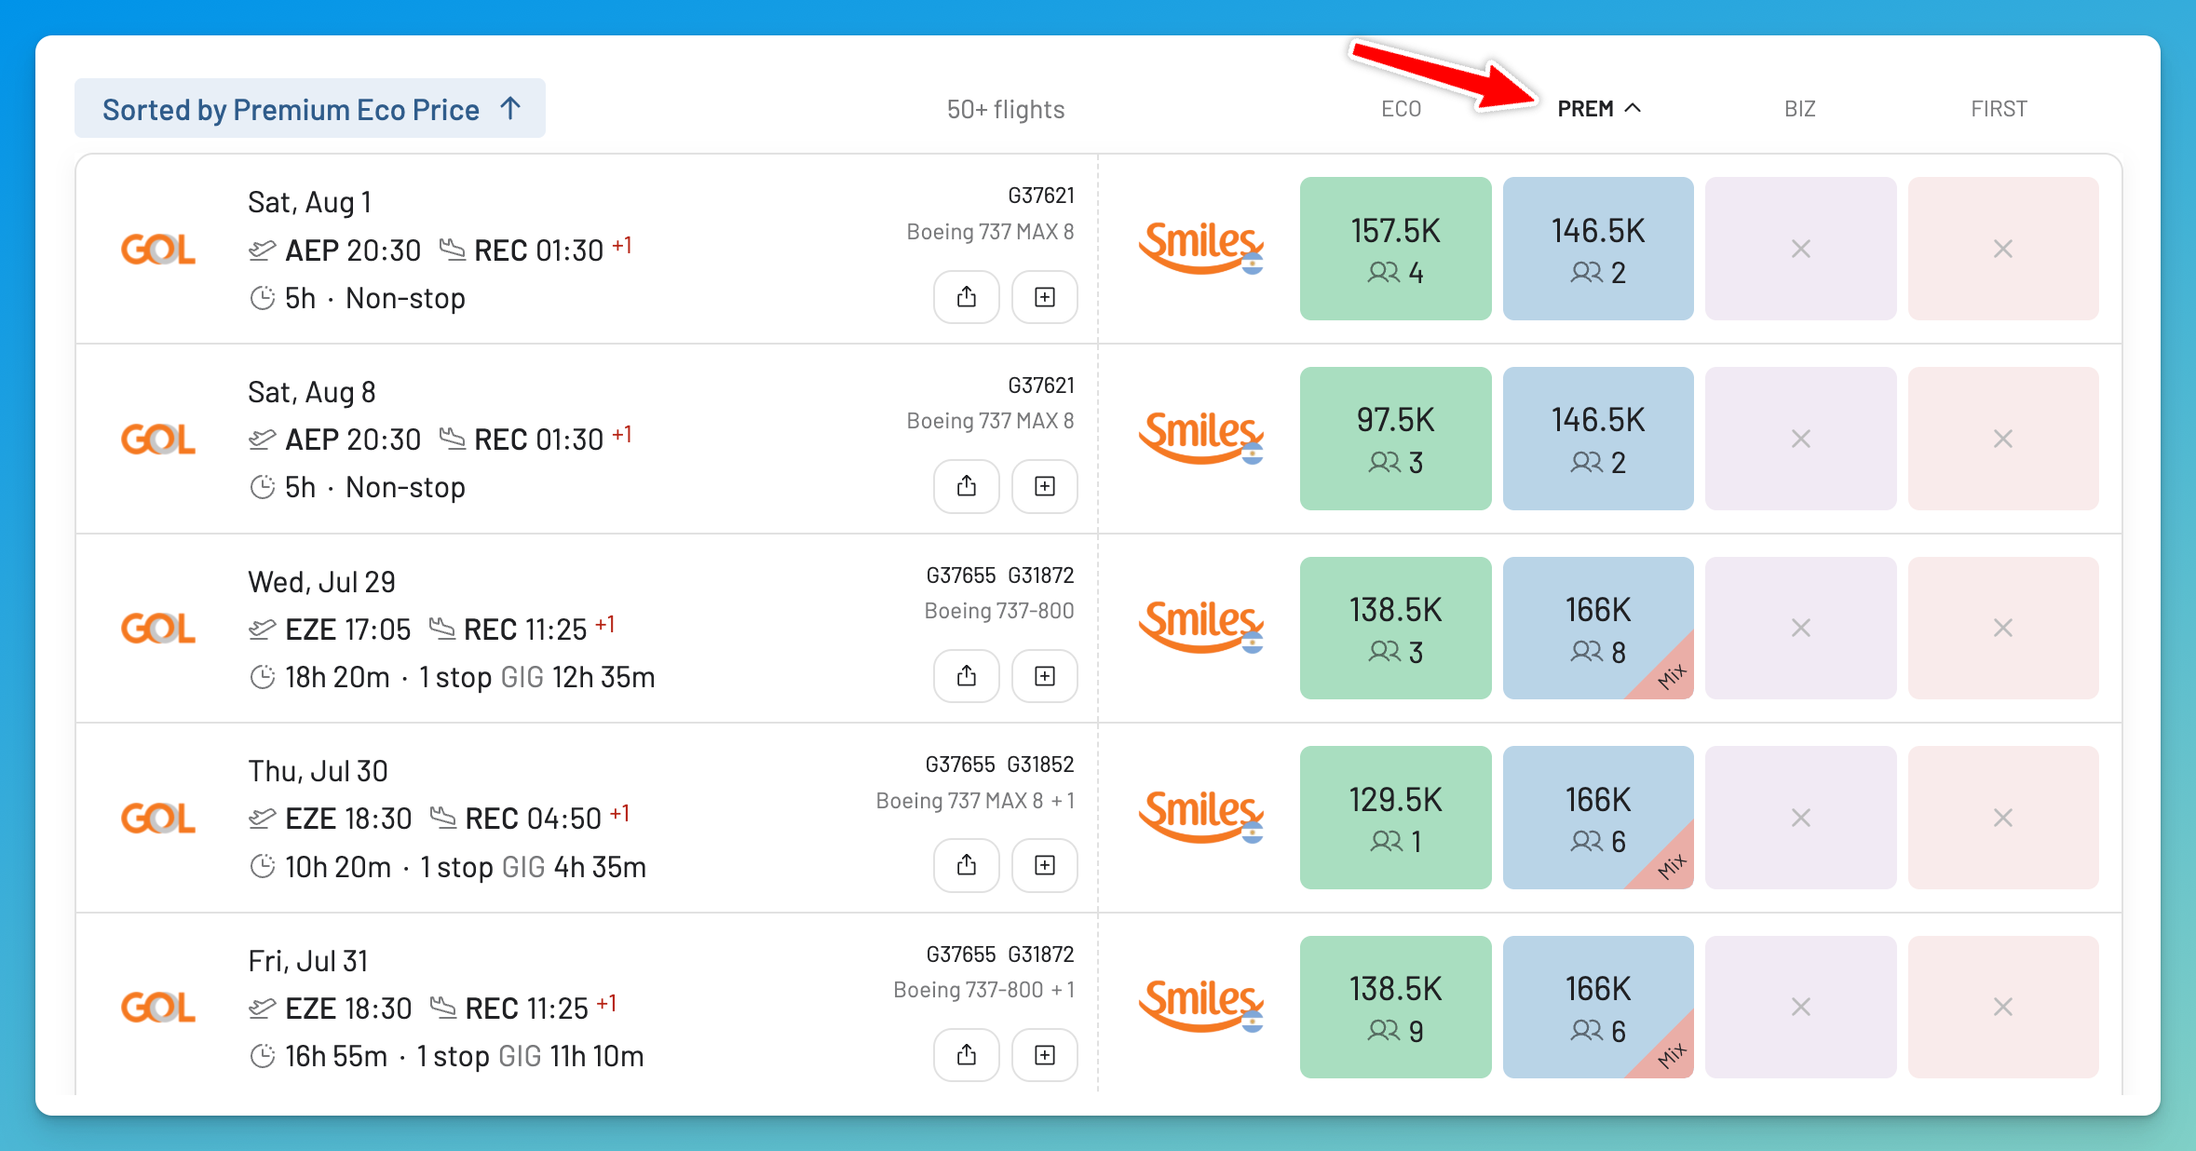Select 146.5K premium fare on Aug 8
Image resolution: width=2196 pixels, height=1151 pixels.
(x=1598, y=439)
